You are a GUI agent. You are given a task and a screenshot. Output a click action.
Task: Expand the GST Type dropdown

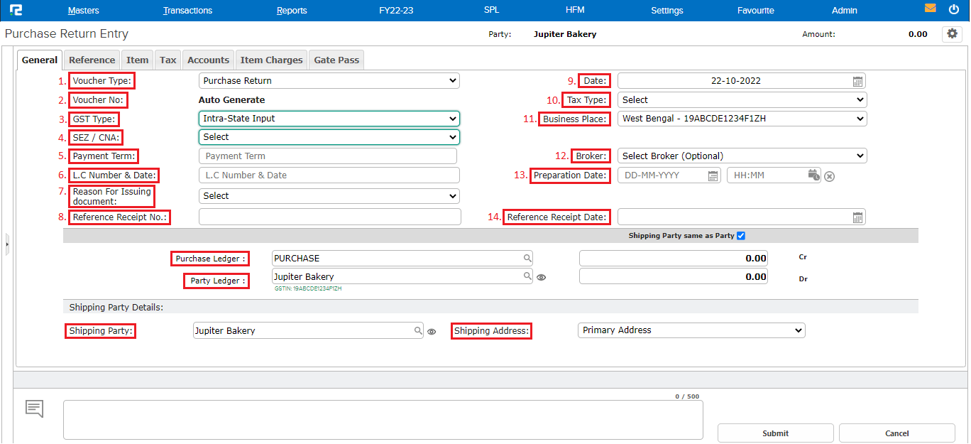329,119
